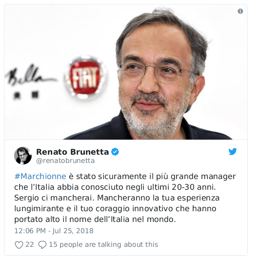Screen dimensions: 255x260
Task: Click the line "portato alto il nome dell'Italia"
Action: point(95,220)
